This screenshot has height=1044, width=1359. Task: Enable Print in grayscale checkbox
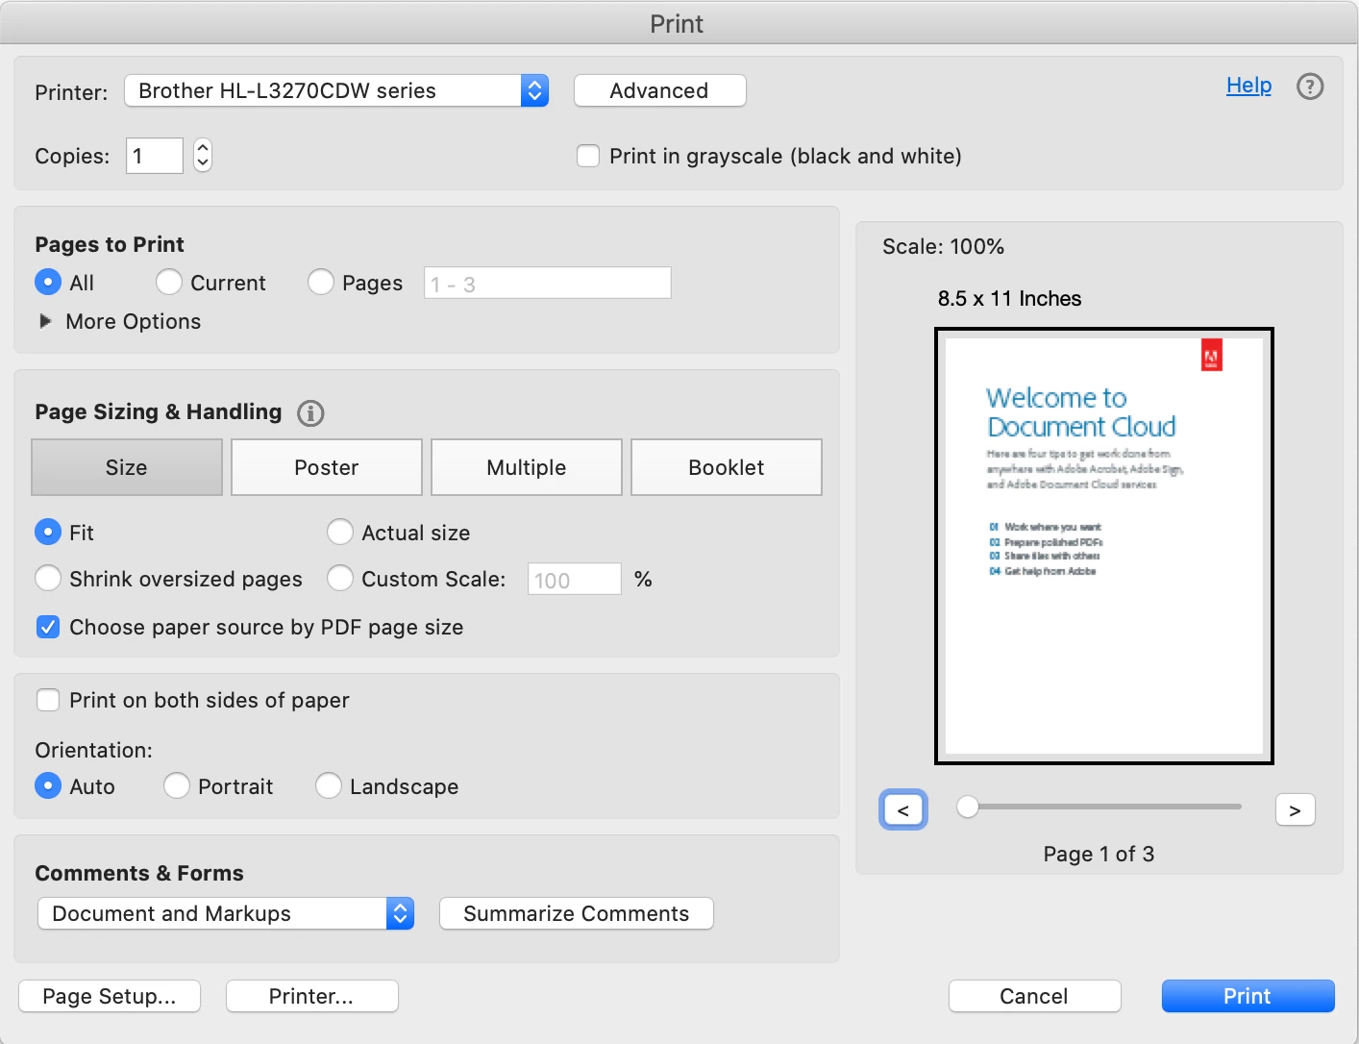[588, 156]
